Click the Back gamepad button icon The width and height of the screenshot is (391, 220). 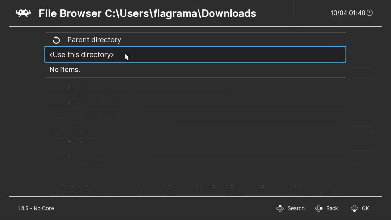click(319, 208)
